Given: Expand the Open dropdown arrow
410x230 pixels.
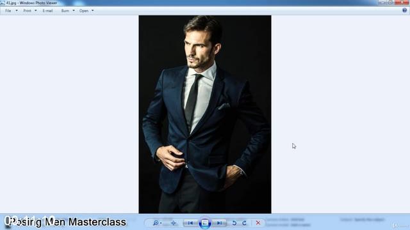Looking at the screenshot, I should pyautogui.click(x=92, y=11).
